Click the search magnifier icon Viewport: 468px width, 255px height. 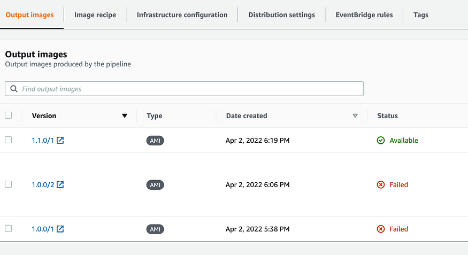tap(14, 89)
